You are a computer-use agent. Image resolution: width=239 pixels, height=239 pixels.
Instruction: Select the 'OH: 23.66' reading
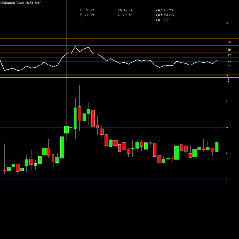click(165, 15)
